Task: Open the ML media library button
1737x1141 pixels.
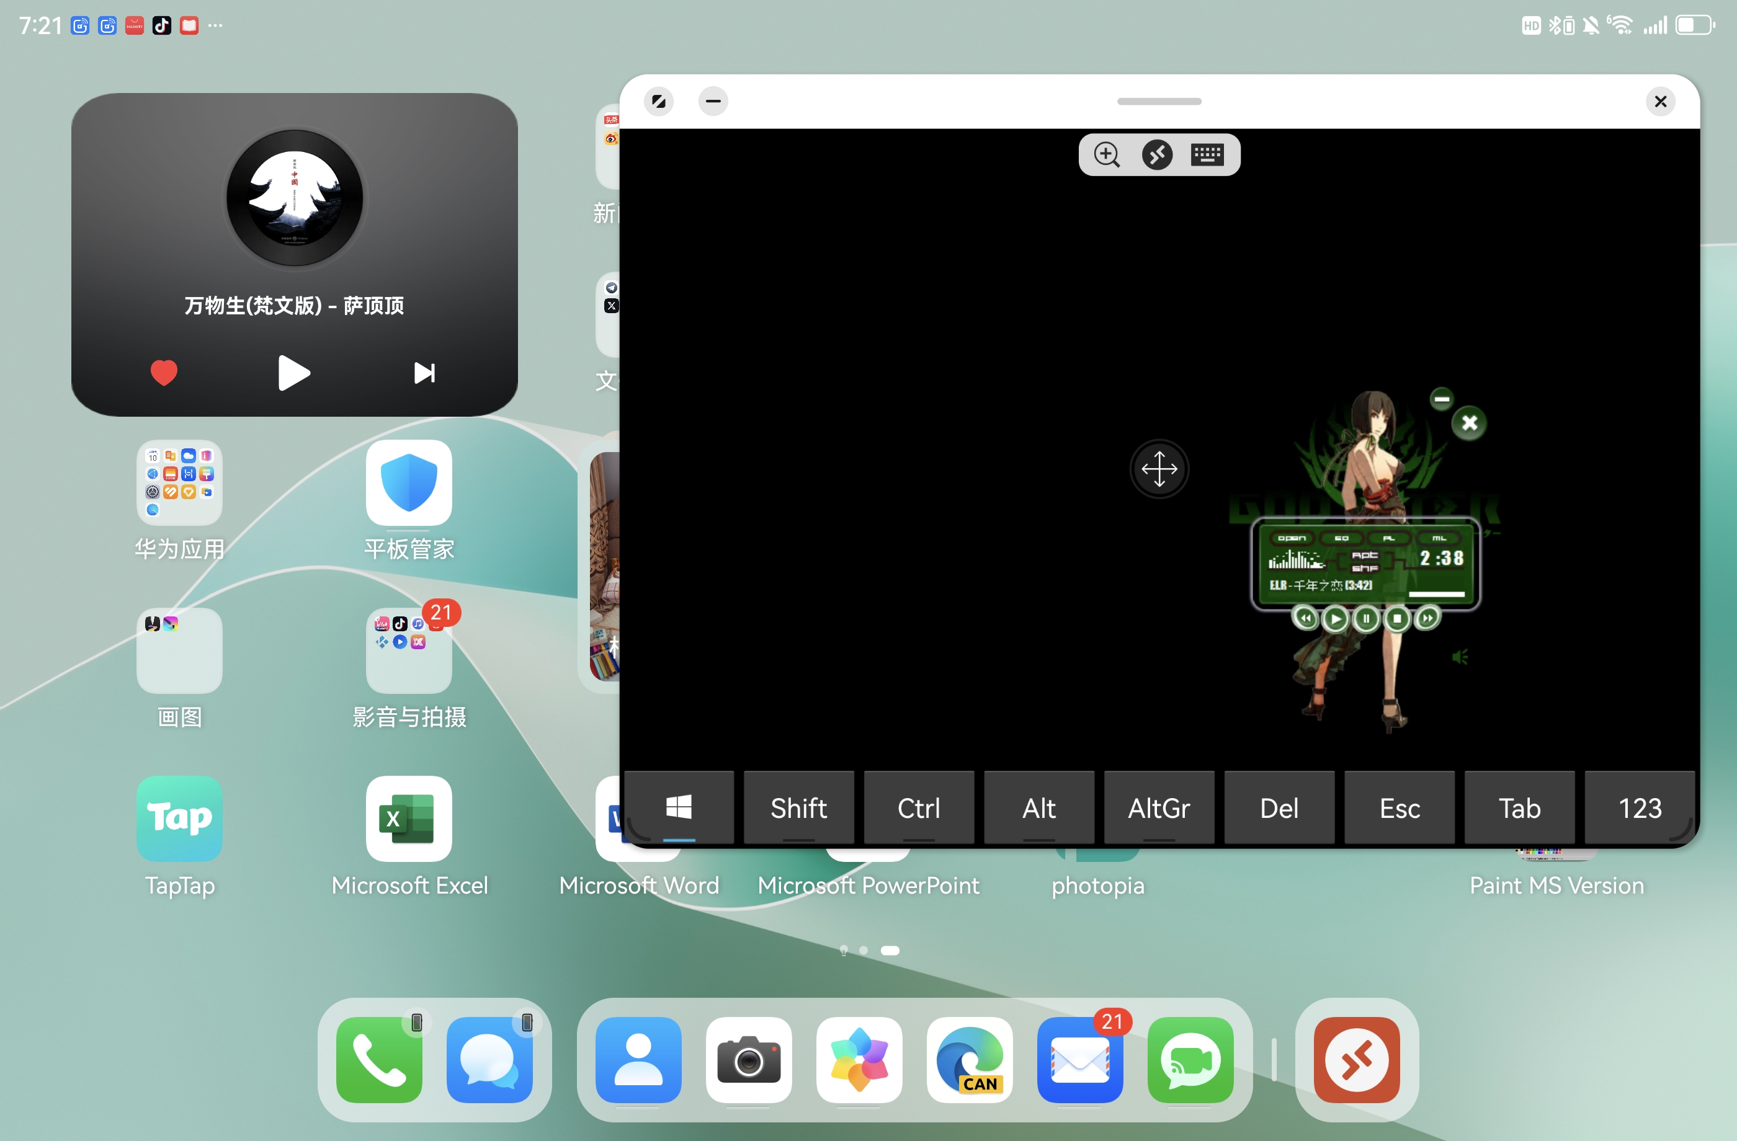Action: click(x=1439, y=538)
